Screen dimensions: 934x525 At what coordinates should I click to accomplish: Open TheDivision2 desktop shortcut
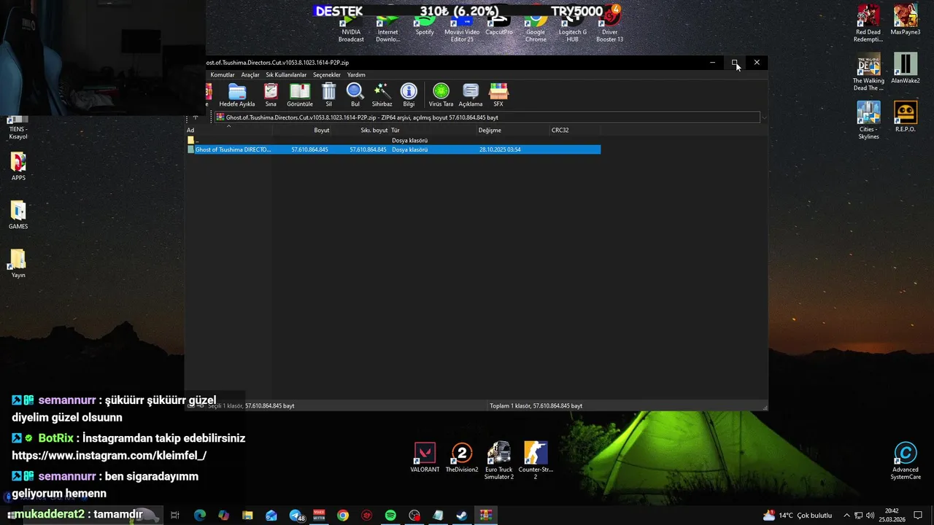tap(461, 458)
